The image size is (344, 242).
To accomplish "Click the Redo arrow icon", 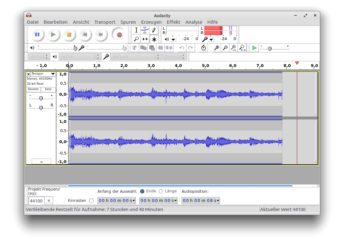I will click(x=190, y=48).
